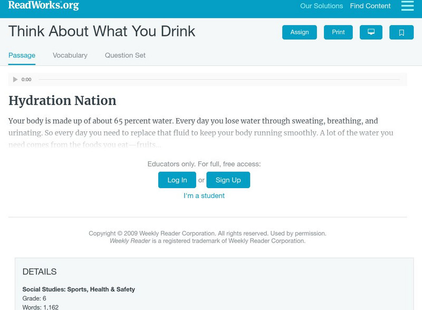
Task: Open the Question Set tab
Action: (x=125, y=55)
